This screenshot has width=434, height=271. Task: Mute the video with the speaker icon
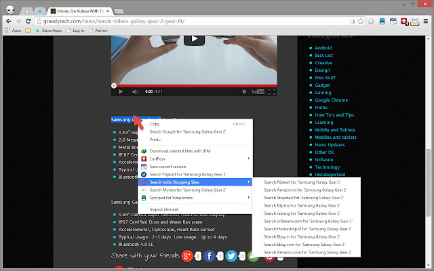click(135, 91)
